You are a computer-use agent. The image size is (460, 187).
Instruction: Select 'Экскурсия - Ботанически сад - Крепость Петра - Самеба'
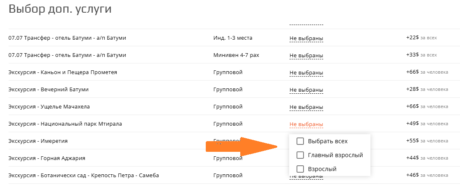pos(84,176)
